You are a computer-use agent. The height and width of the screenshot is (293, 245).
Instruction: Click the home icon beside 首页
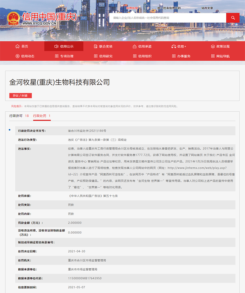pos(17,46)
